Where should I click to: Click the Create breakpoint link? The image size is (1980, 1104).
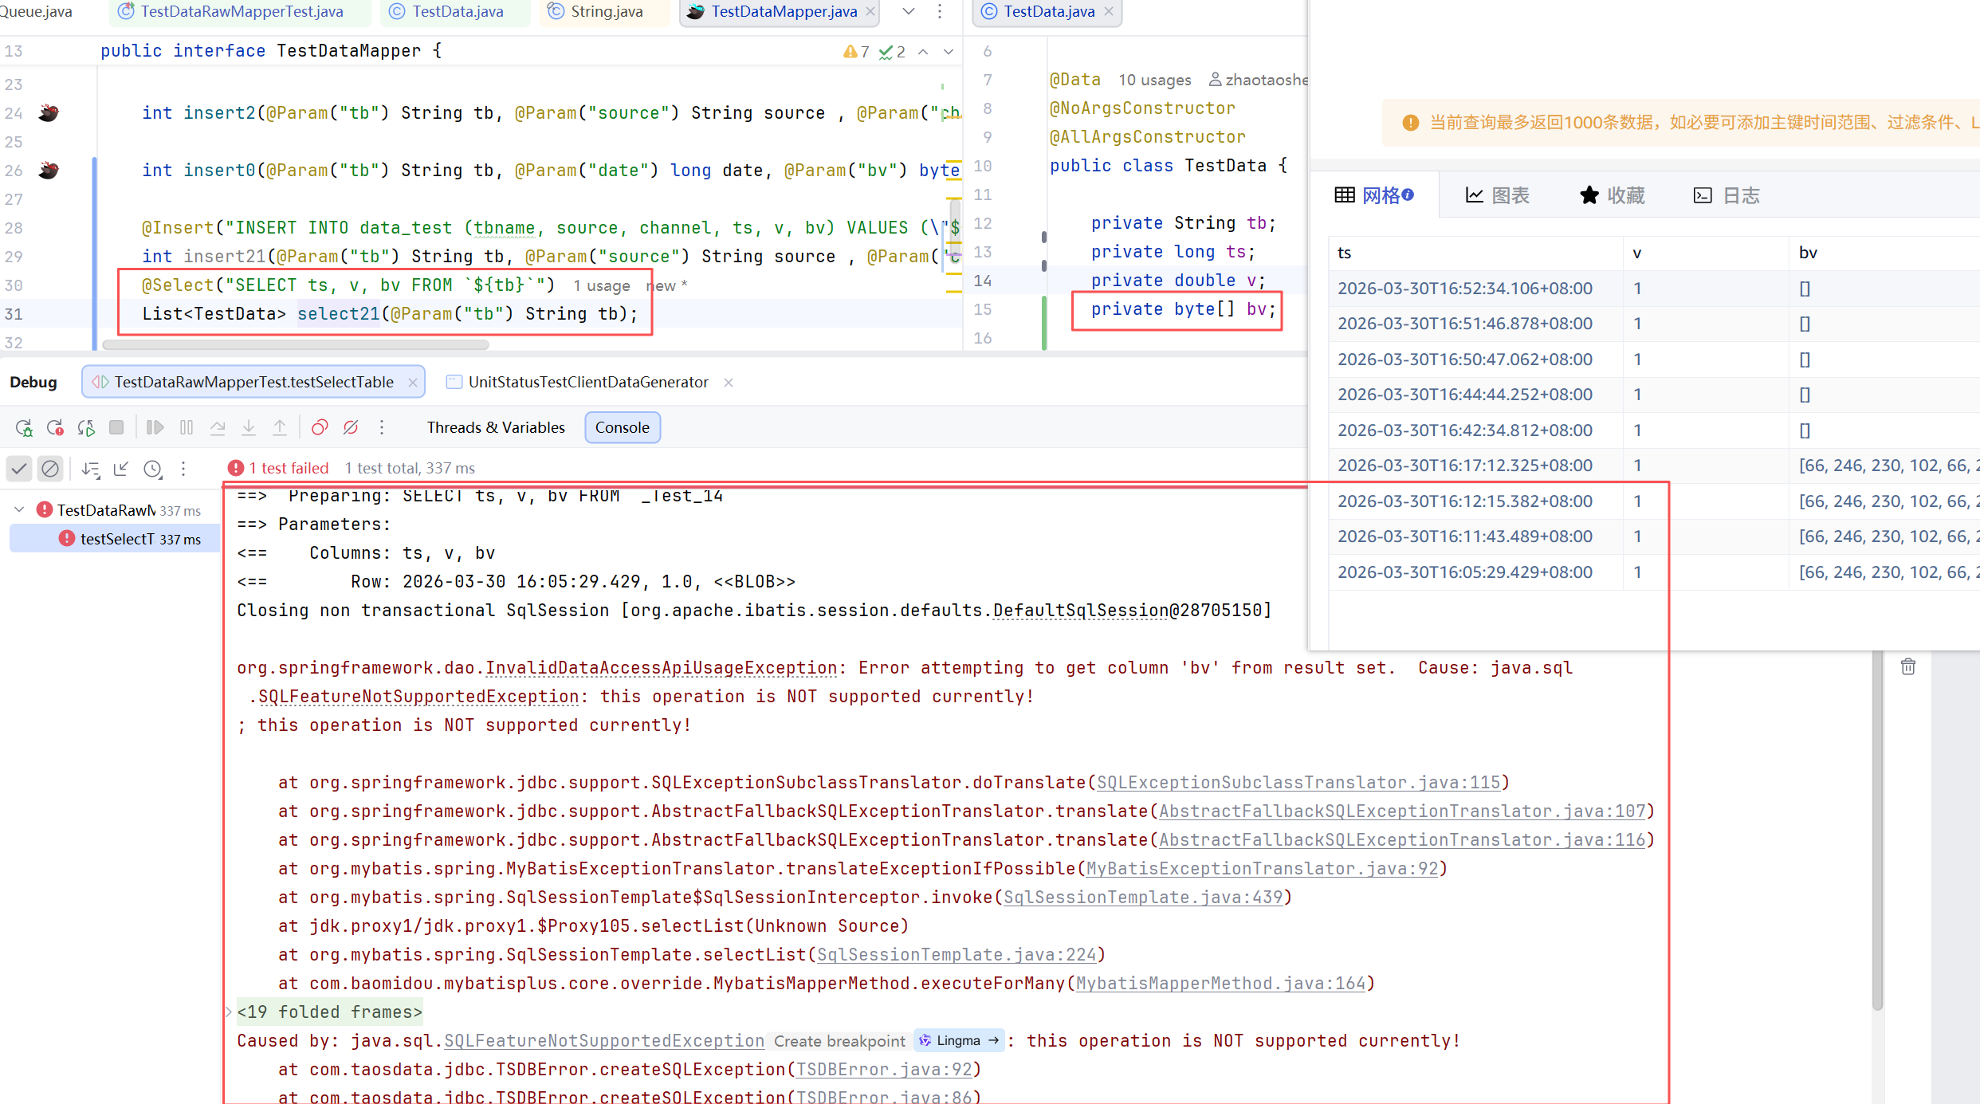click(839, 1041)
